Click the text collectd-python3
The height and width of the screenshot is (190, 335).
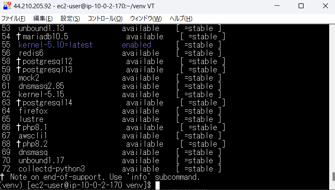pos(52,169)
